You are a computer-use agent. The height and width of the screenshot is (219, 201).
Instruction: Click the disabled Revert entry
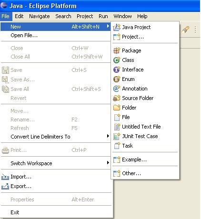click(x=56, y=98)
